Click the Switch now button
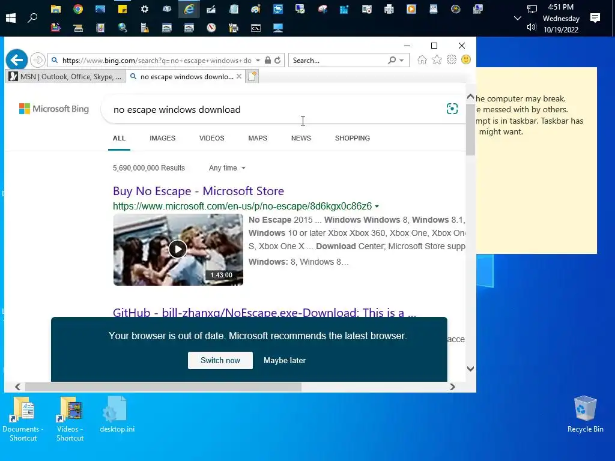Screen dimensions: 615x461 [220, 360]
